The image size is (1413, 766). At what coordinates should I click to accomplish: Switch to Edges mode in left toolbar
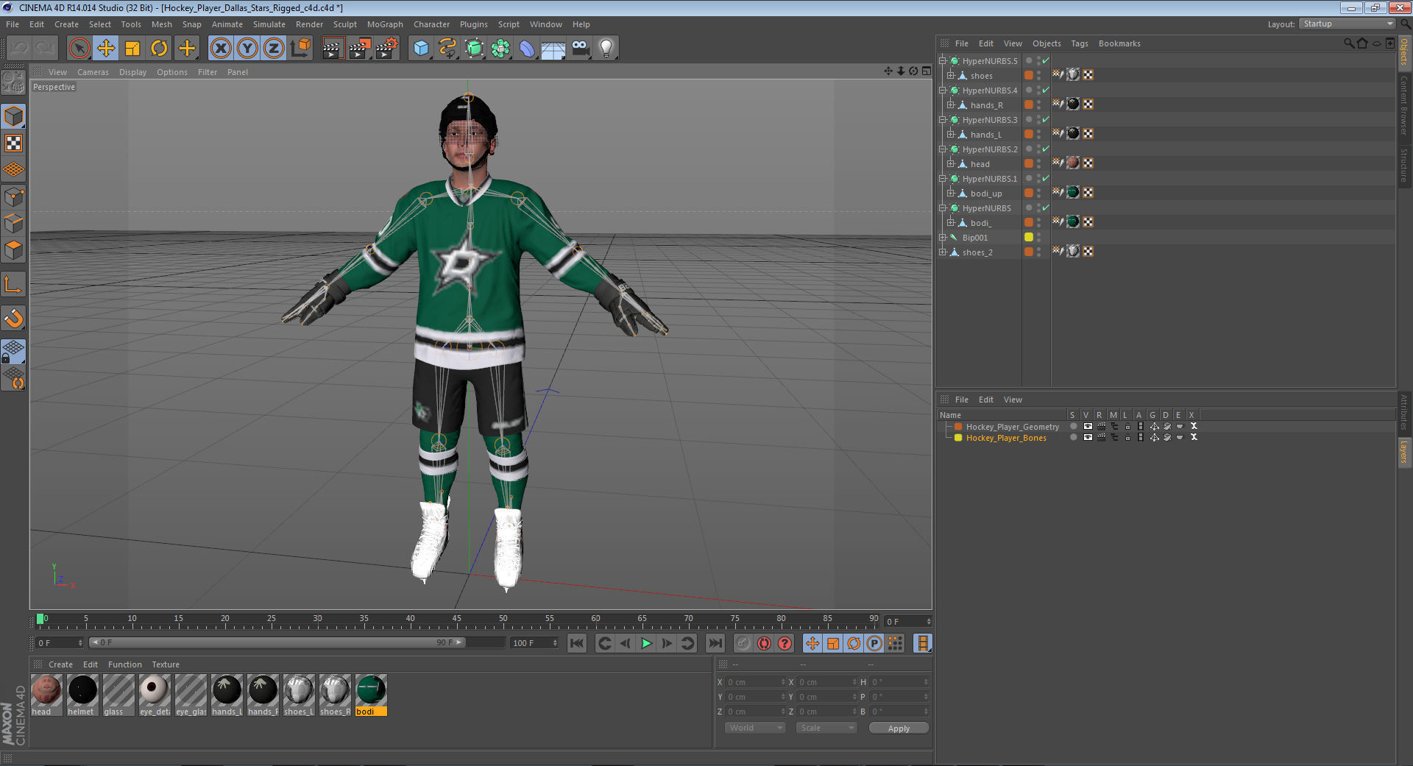13,223
